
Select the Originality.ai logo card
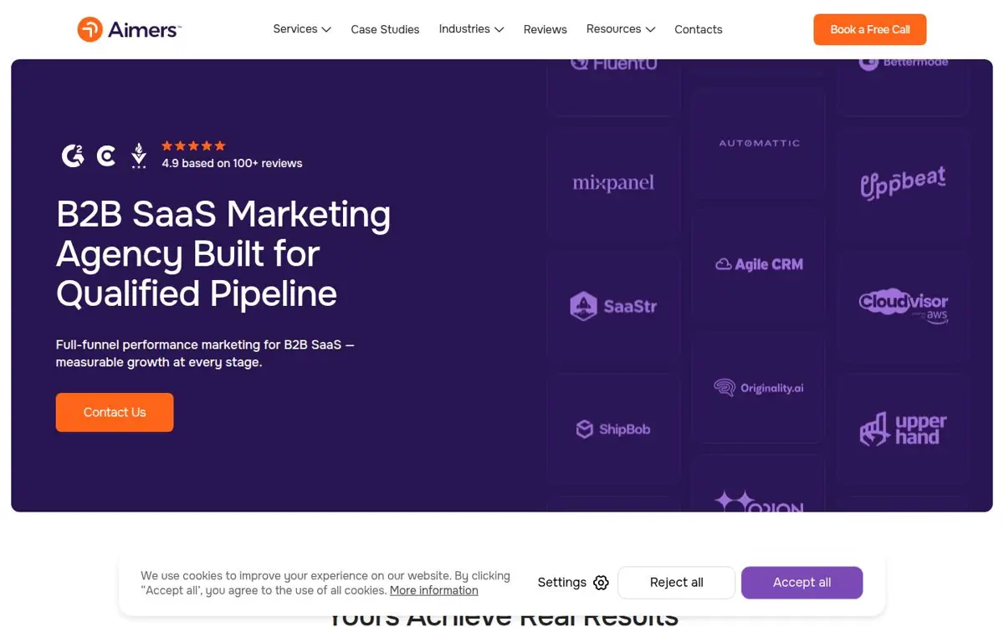(759, 388)
